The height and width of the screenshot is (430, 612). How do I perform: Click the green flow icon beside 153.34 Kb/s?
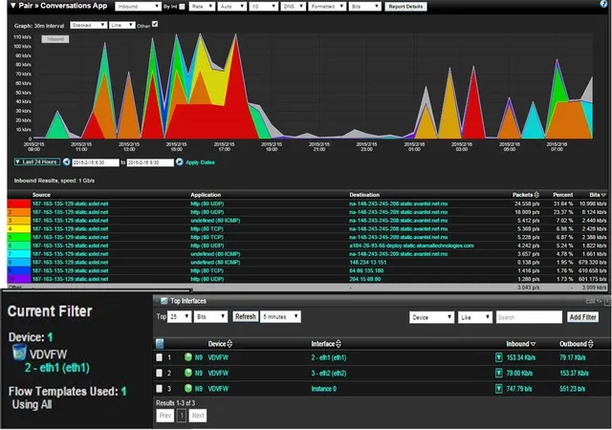[x=498, y=357]
